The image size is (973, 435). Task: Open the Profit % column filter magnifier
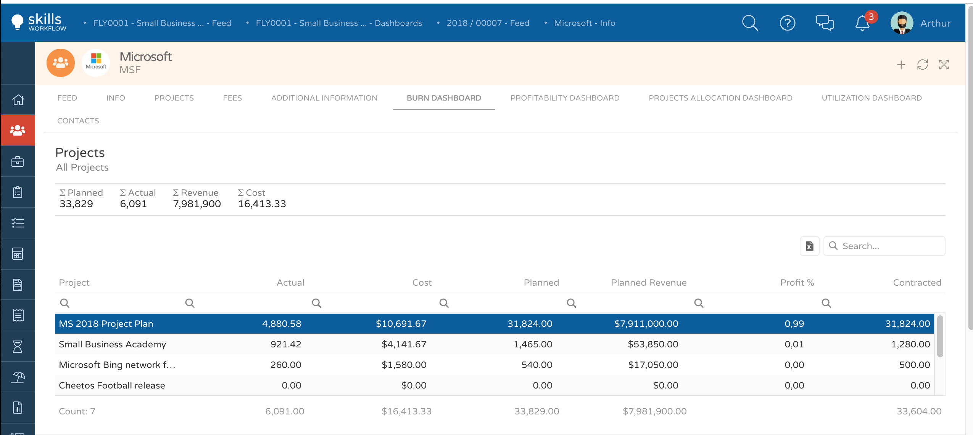[699, 303]
